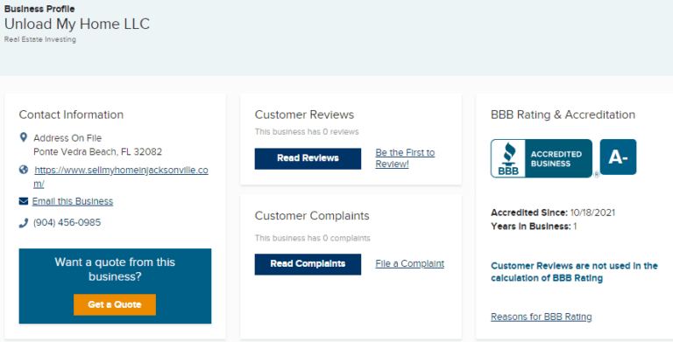
Task: Open the sellmyhomeinjacksonville website link
Action: pyautogui.click(x=121, y=177)
